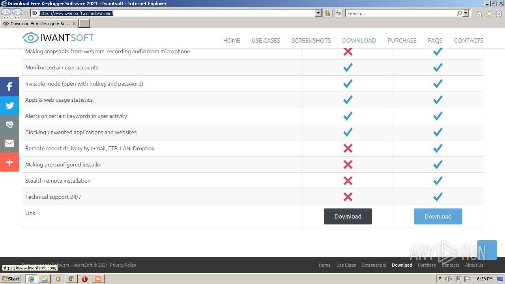505x284 pixels.
Task: Click 'Stealth remote installation' row text
Action: click(58, 181)
